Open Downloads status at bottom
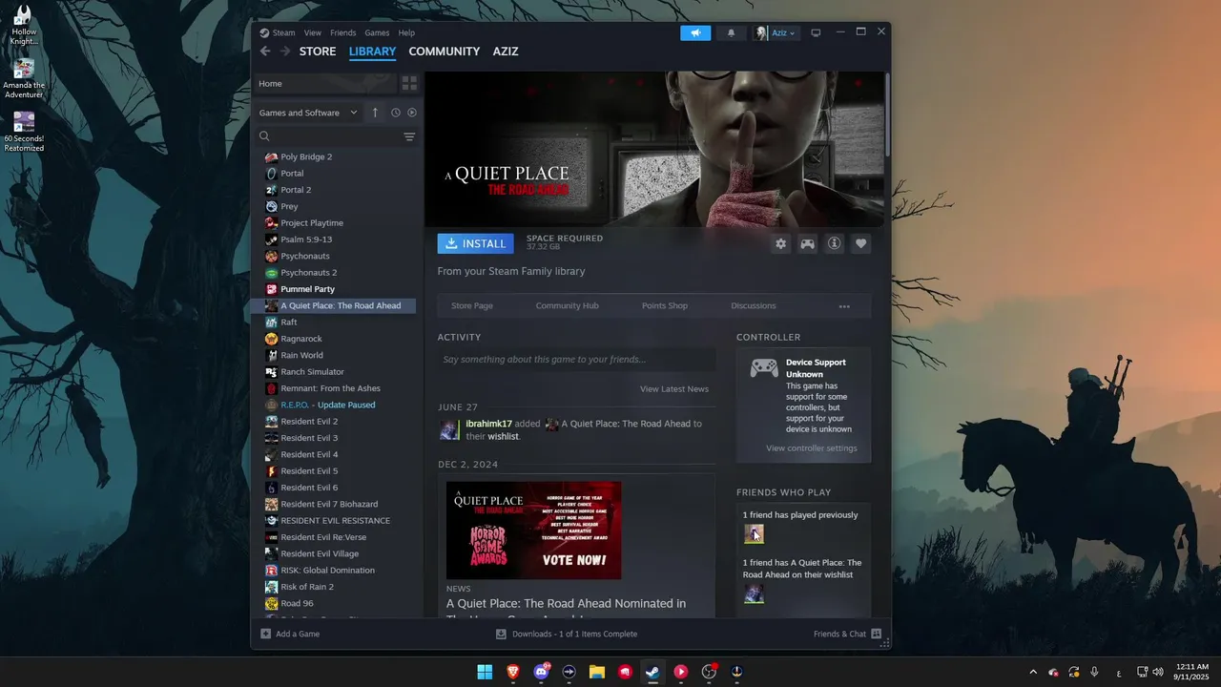 (x=567, y=634)
